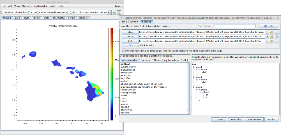The height and width of the screenshot is (135, 281).
Task: Click the Overplot button
Action: coord(236,120)
